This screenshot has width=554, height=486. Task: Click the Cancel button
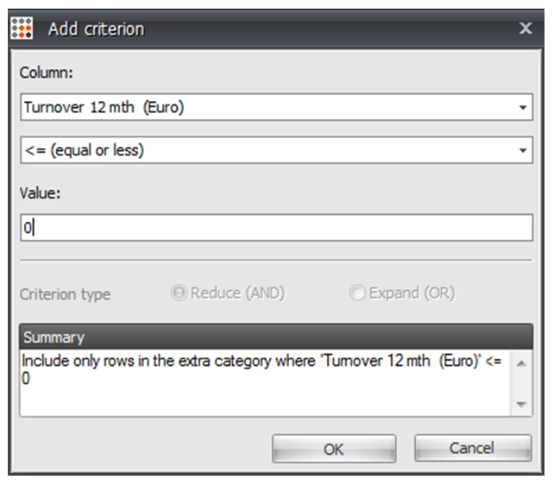(x=473, y=448)
